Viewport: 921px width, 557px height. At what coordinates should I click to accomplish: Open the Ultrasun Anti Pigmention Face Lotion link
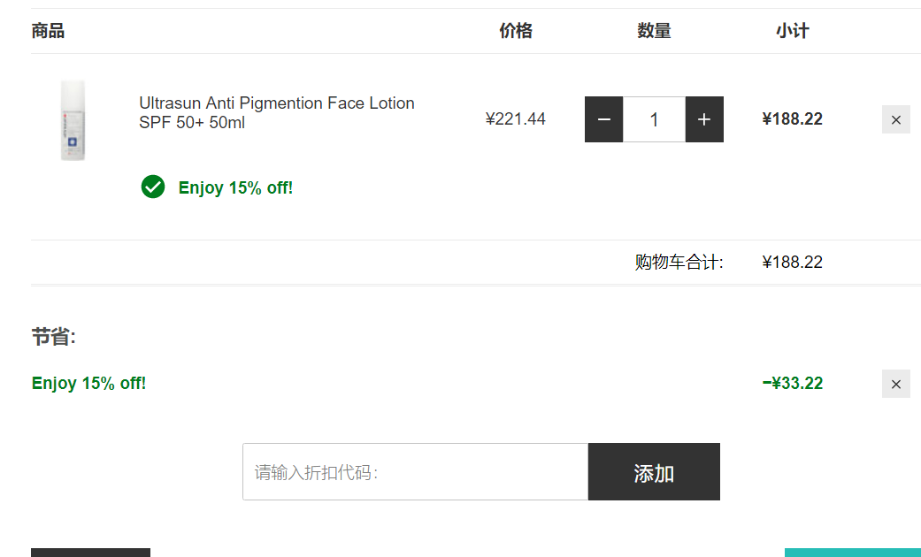coord(277,112)
